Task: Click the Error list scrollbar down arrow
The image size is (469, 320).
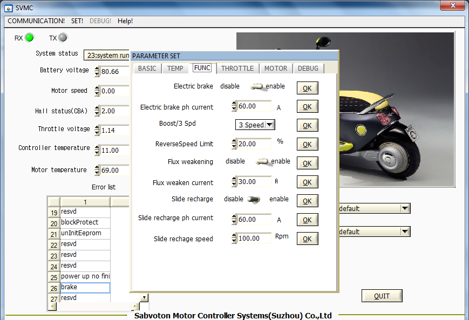Action: coord(144,297)
